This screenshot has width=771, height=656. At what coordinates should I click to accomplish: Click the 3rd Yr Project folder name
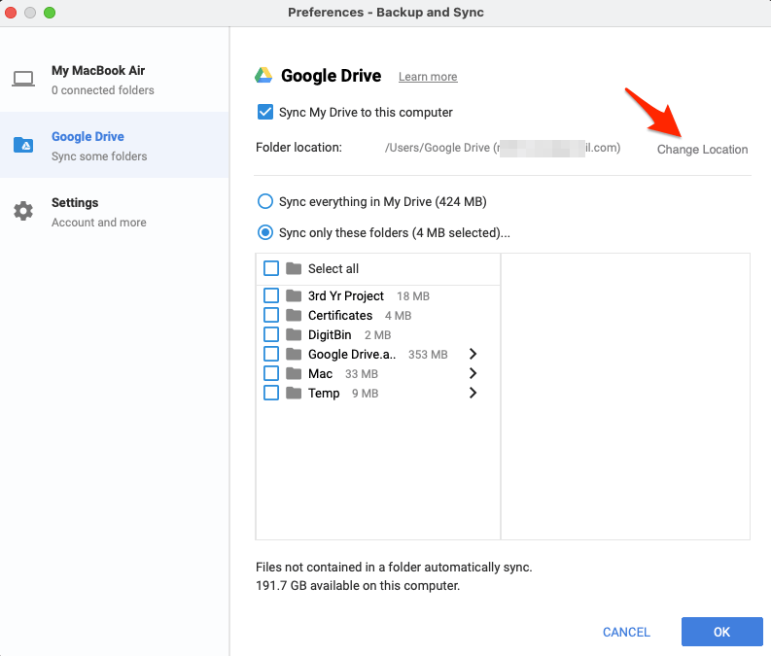tap(346, 295)
